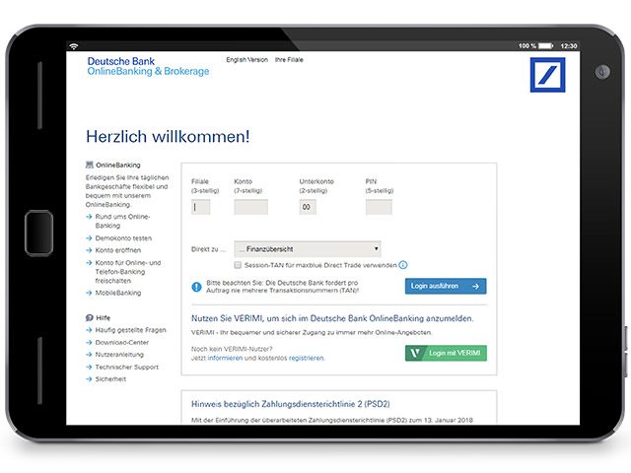Click the blue exclamation notice icon
631x473 pixels.
tap(196, 287)
